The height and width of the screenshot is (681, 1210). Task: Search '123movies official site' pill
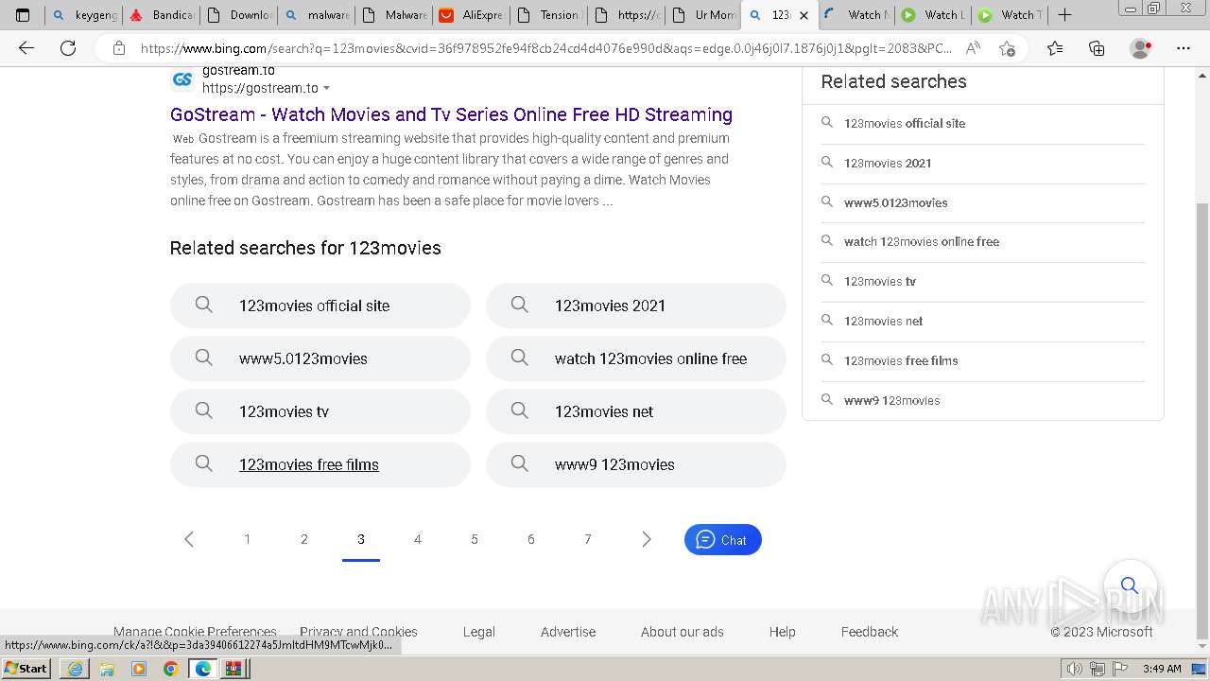[320, 306]
